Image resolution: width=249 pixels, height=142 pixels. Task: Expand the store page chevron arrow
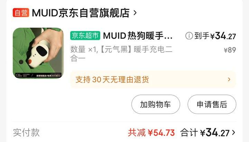click(135, 13)
